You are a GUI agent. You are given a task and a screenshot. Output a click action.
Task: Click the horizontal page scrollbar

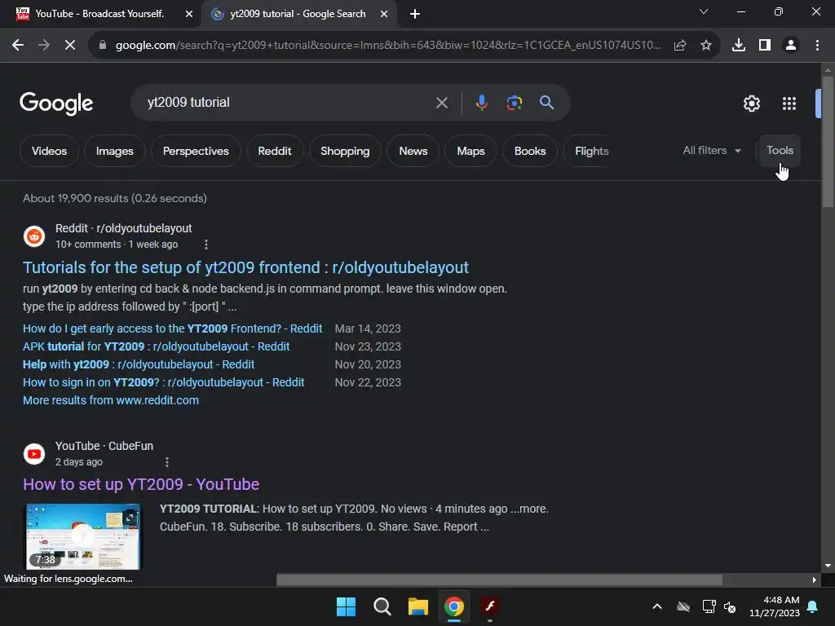[500, 580]
